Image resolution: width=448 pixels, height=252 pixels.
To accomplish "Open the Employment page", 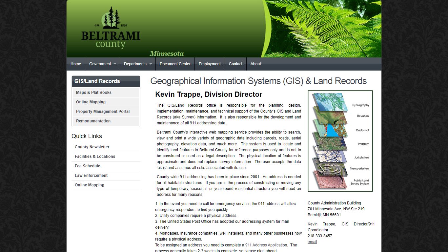I will click(210, 64).
